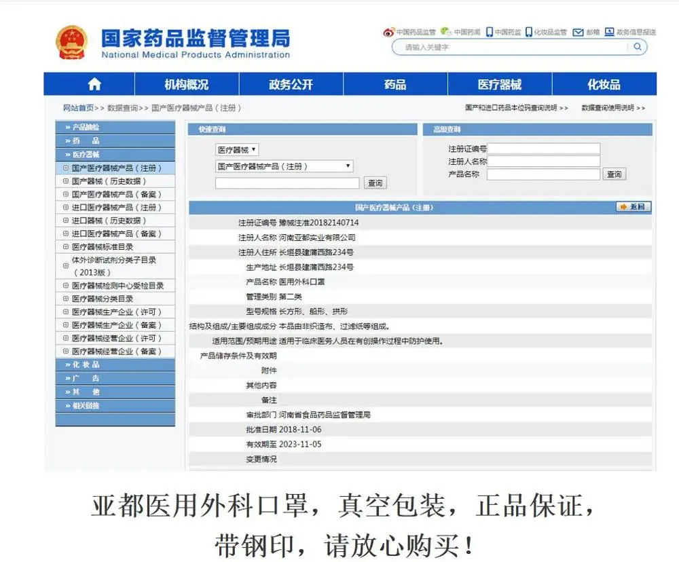Expand the 产品抽检 sidebar section
The width and height of the screenshot is (679, 562).
[x=115, y=127]
